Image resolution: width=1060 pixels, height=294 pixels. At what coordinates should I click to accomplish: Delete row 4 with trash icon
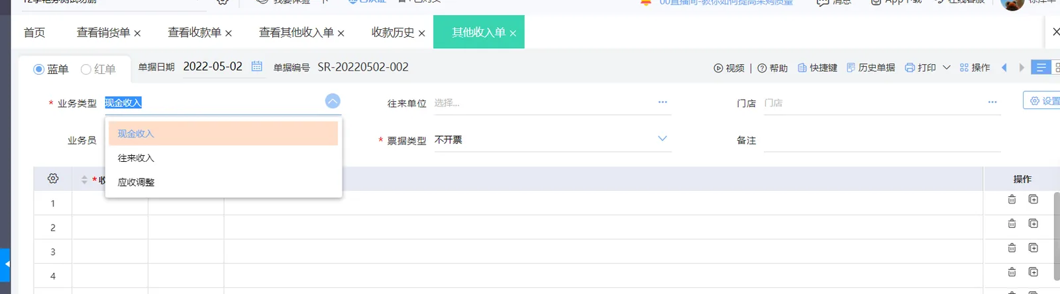pyautogui.click(x=1012, y=272)
